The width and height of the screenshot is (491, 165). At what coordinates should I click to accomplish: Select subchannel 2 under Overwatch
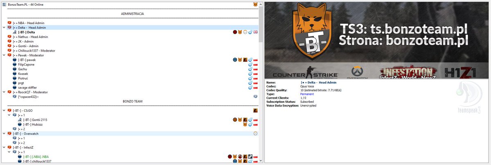pos(21,142)
